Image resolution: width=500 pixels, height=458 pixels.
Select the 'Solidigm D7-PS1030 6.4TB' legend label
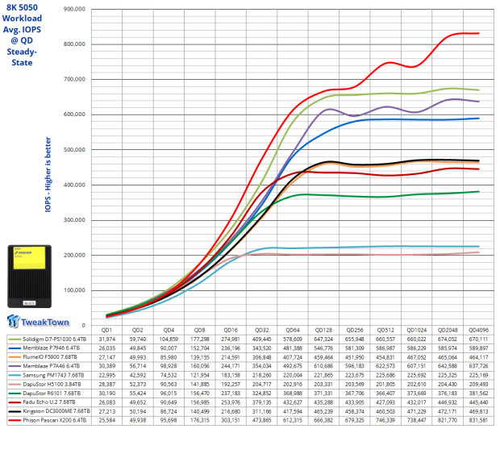(55, 339)
